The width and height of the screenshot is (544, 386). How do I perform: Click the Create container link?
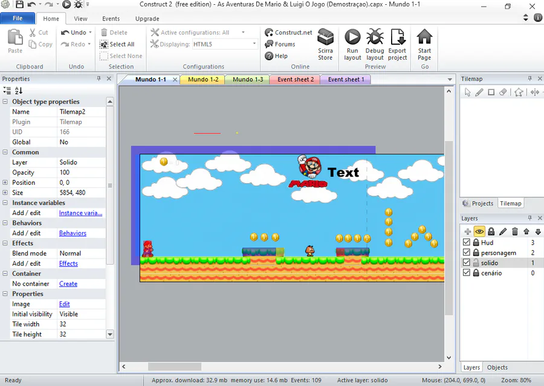[68, 284]
